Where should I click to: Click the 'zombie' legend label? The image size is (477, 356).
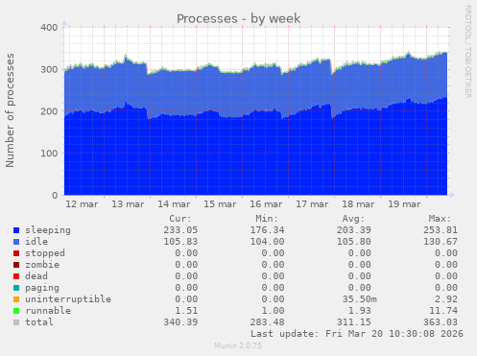point(42,265)
